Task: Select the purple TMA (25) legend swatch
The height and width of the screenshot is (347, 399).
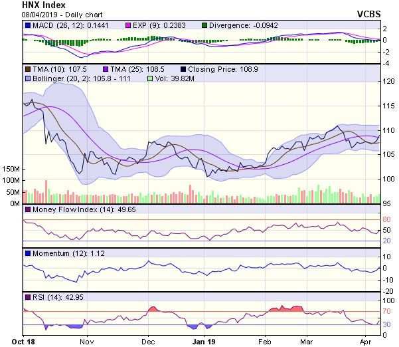Action: tap(106, 68)
